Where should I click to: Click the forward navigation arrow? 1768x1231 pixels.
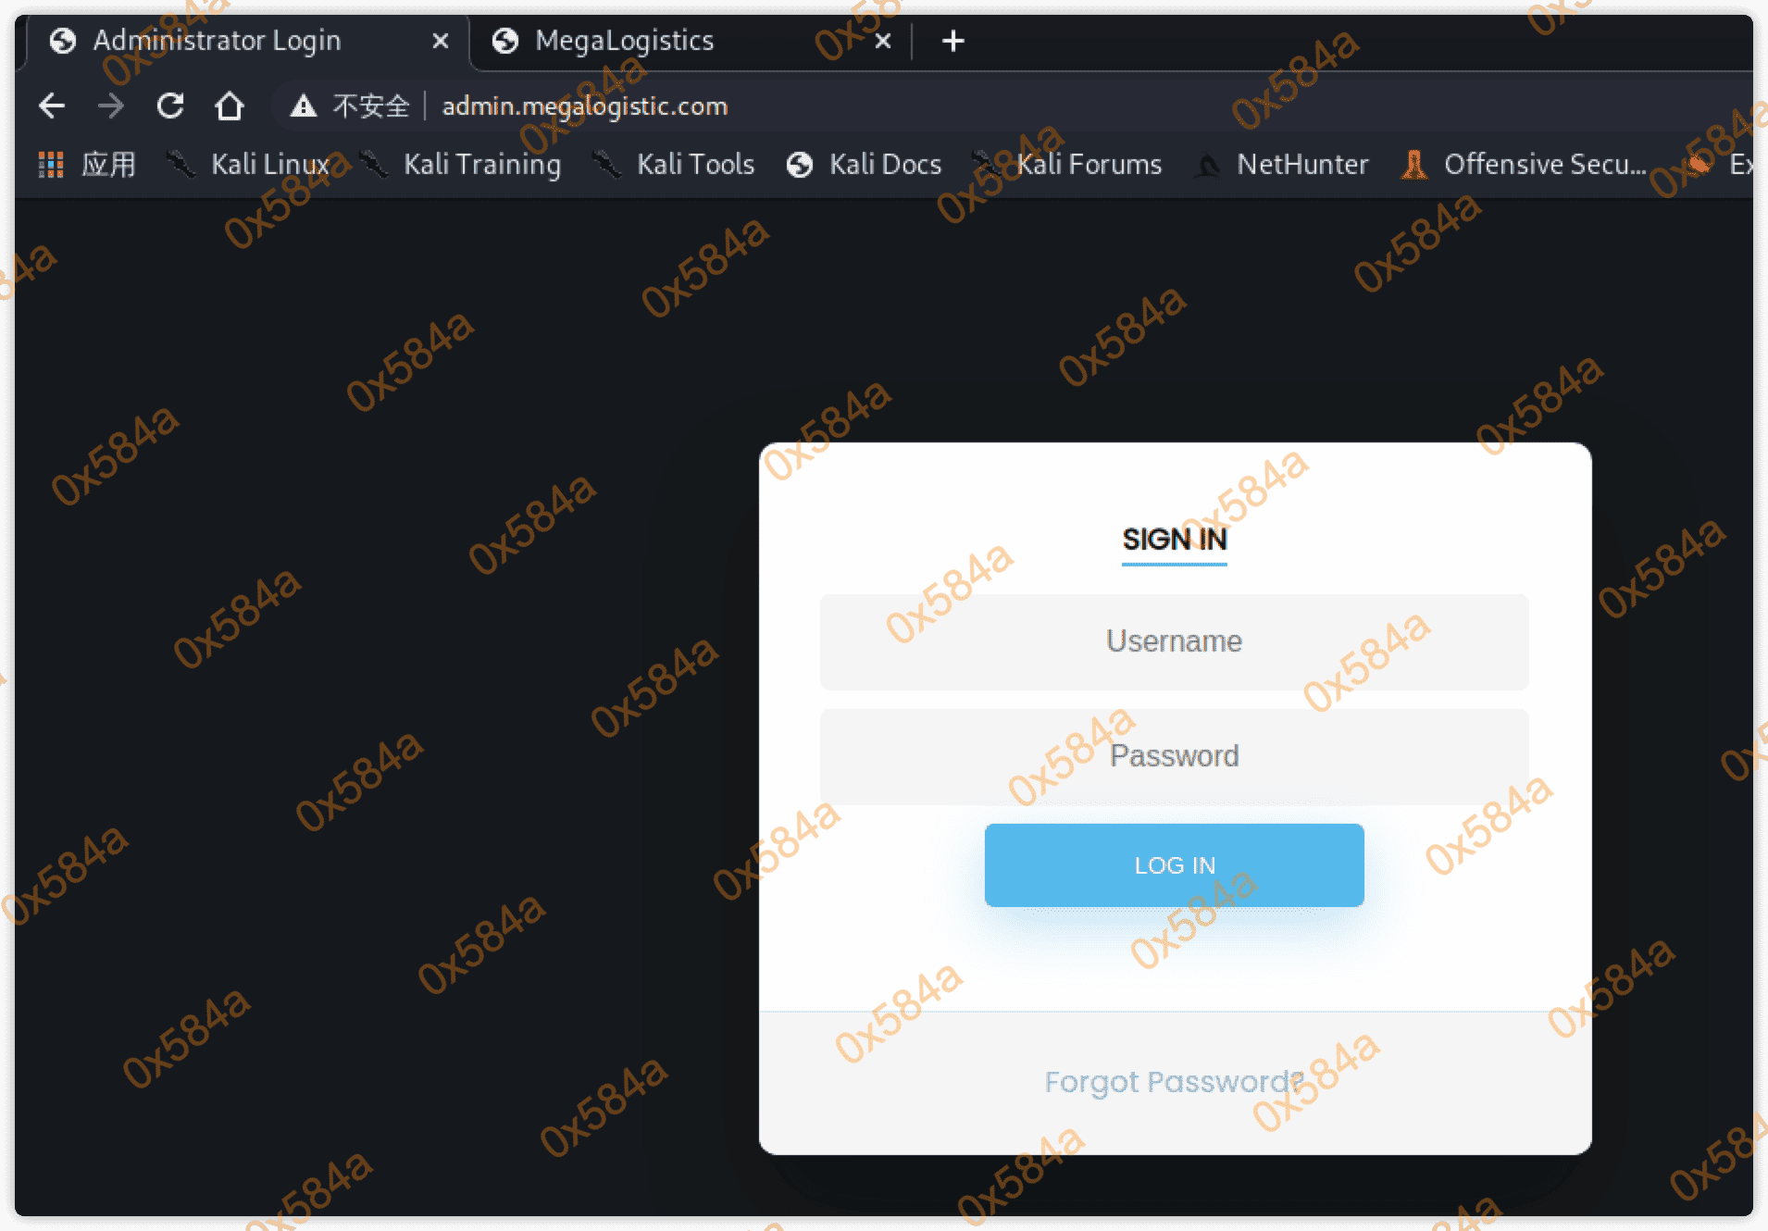[x=111, y=106]
